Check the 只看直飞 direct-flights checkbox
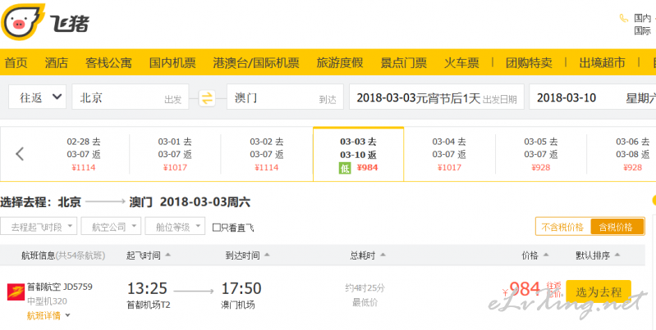Image resolution: width=656 pixels, height=330 pixels. pyautogui.click(x=216, y=228)
